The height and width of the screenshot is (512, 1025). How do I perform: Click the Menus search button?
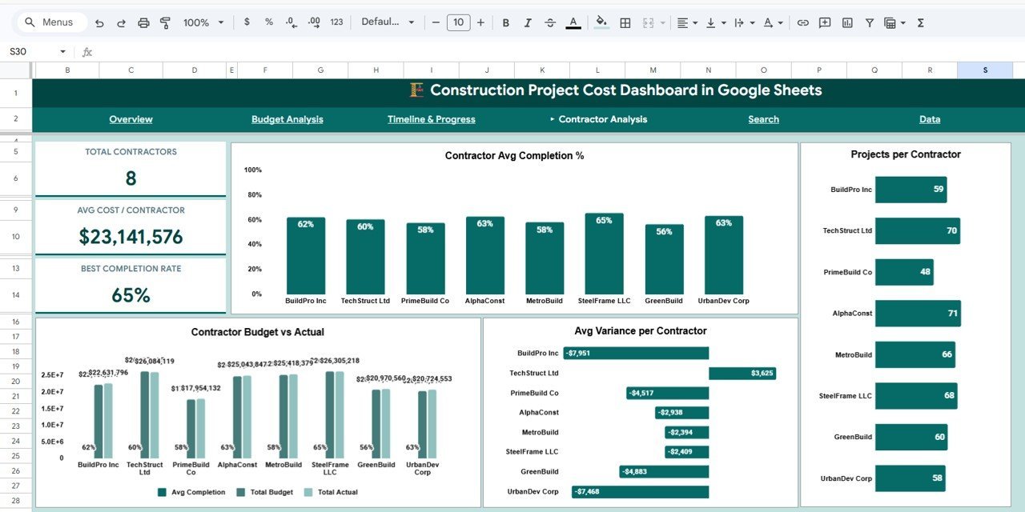(50, 22)
